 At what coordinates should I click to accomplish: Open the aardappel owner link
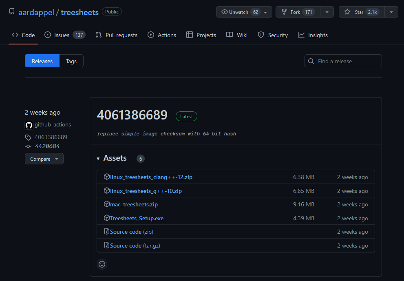click(x=36, y=12)
